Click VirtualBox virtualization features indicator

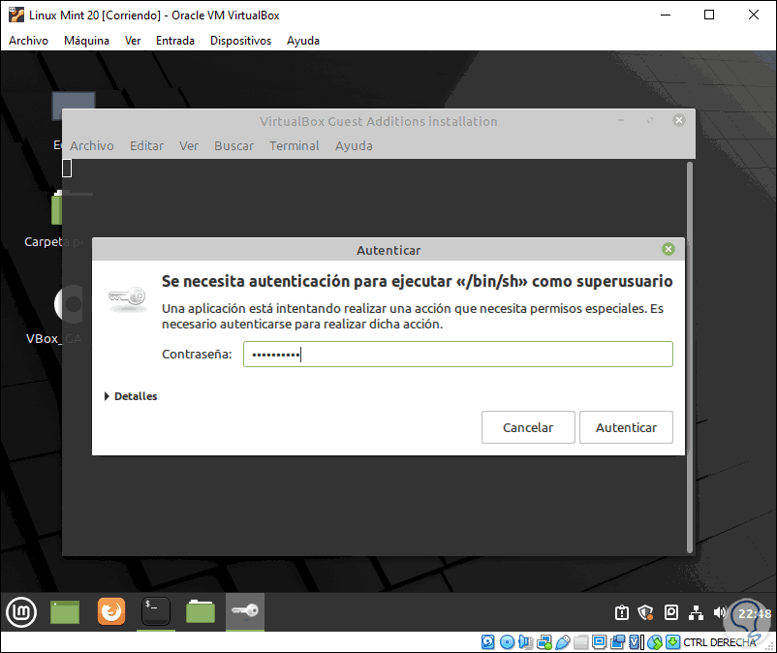(637, 642)
